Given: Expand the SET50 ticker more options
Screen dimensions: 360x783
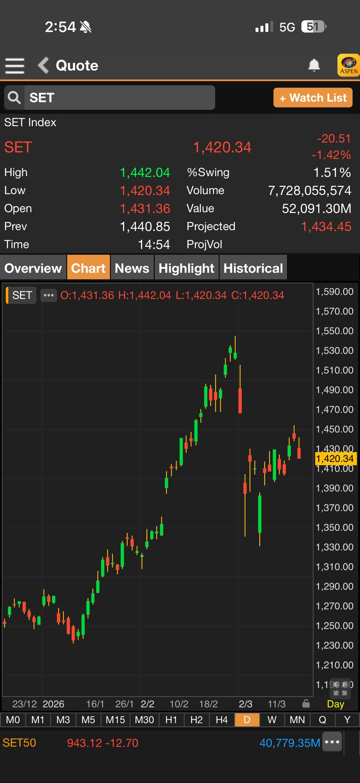Looking at the screenshot, I should click(x=333, y=742).
